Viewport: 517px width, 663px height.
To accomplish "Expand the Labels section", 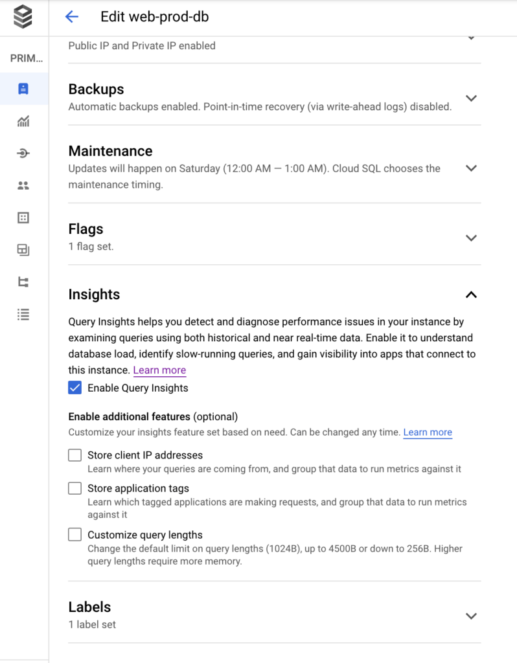I will 471,616.
